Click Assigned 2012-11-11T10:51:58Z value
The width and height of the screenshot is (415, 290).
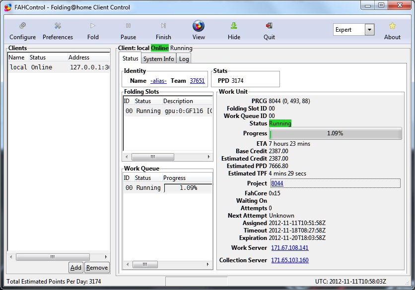point(297,223)
